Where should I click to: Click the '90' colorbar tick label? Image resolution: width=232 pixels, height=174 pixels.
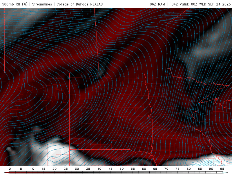(x=211, y=169)
